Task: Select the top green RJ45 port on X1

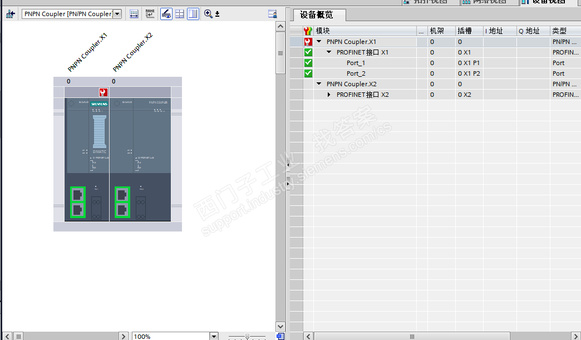Action: pyautogui.click(x=78, y=194)
